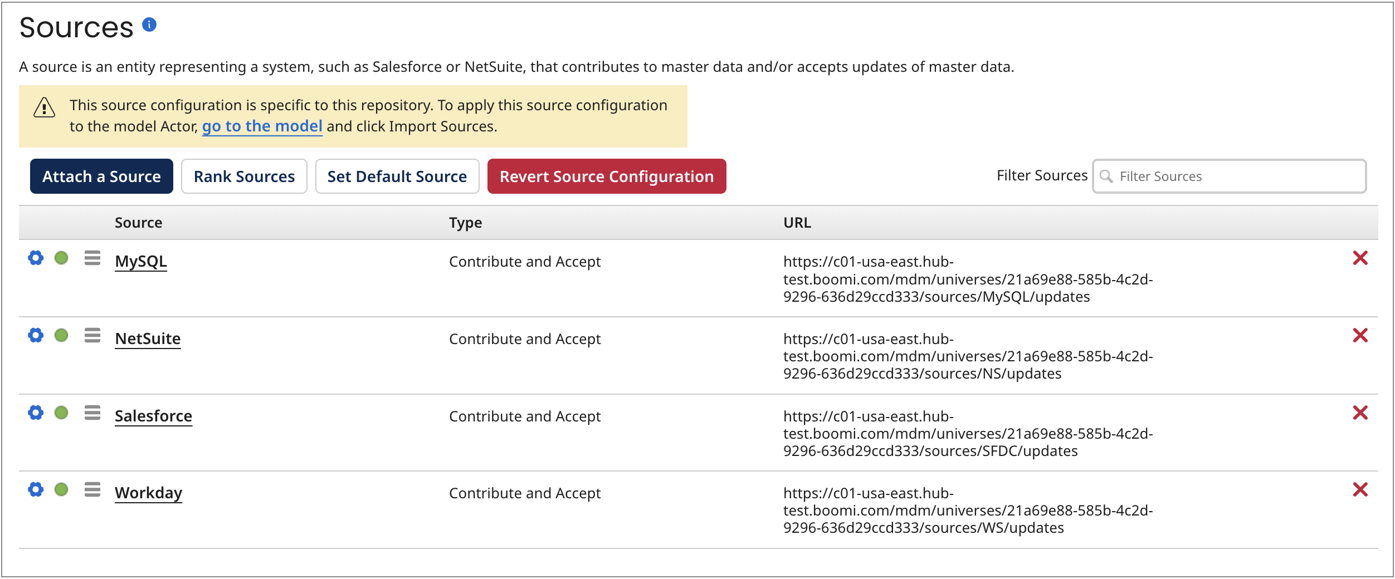Click the magnifier icon in Filter Sources
This screenshot has height=579, width=1395.
pyautogui.click(x=1108, y=176)
